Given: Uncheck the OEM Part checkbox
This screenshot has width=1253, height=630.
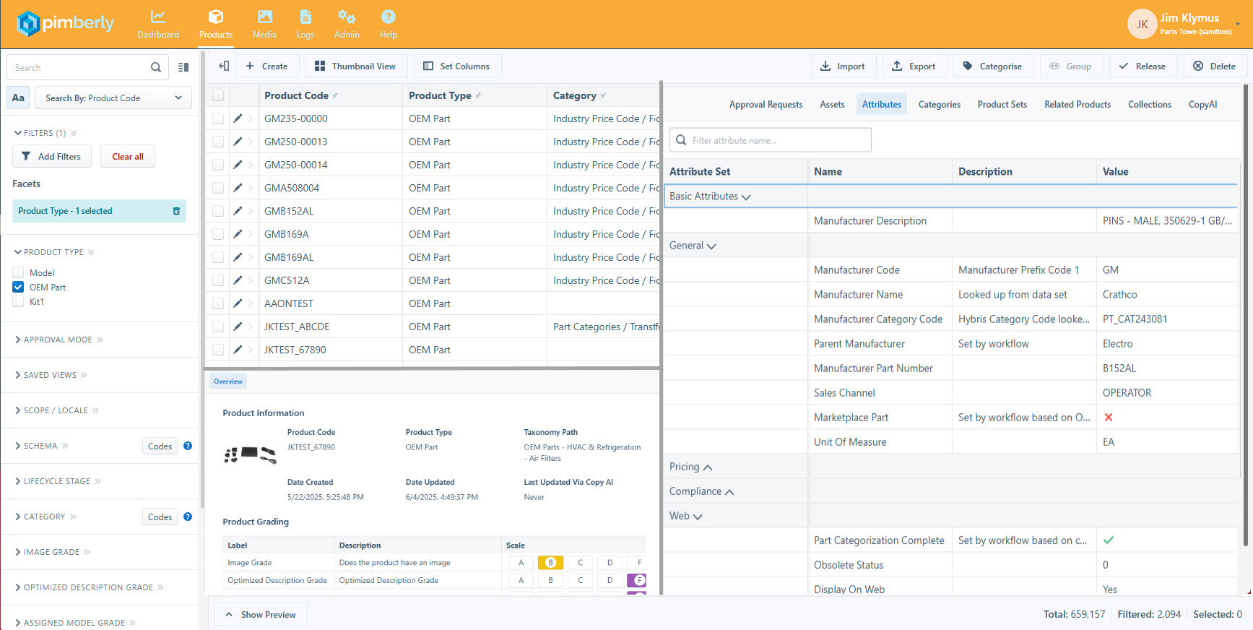Looking at the screenshot, I should pos(19,288).
